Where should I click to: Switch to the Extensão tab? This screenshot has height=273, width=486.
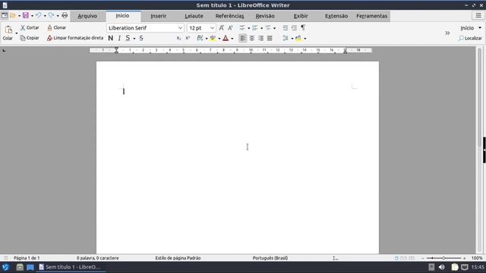coord(336,16)
